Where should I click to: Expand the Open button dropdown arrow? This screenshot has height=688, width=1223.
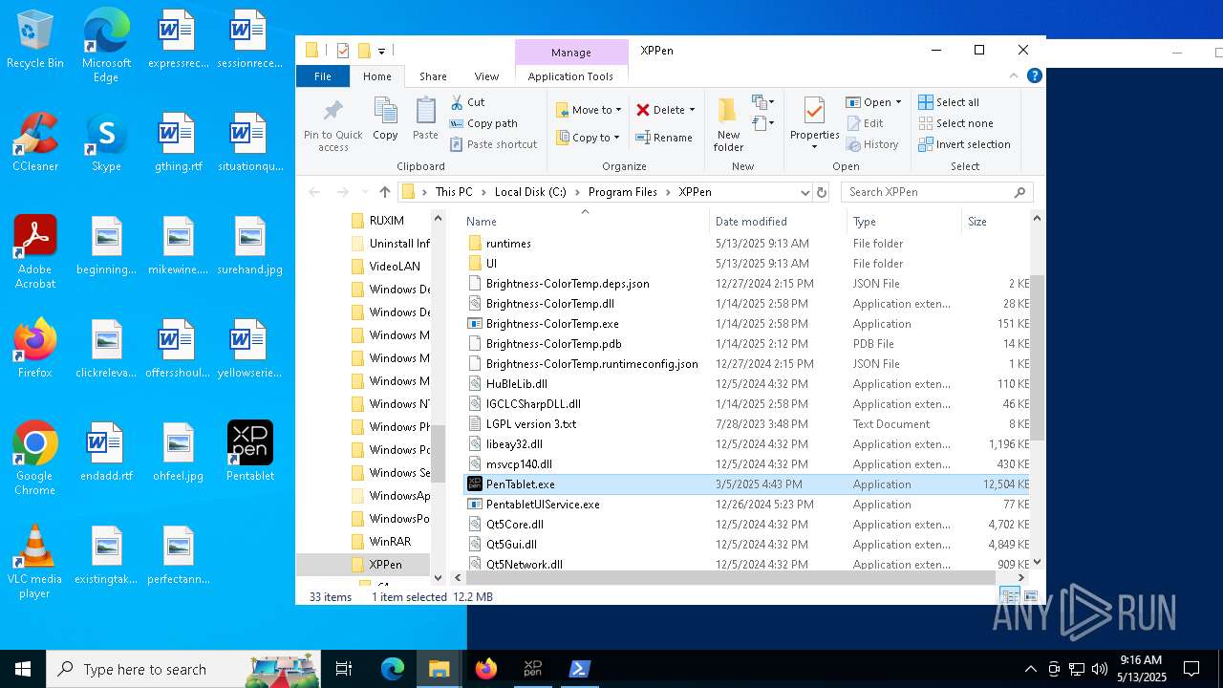tap(900, 102)
